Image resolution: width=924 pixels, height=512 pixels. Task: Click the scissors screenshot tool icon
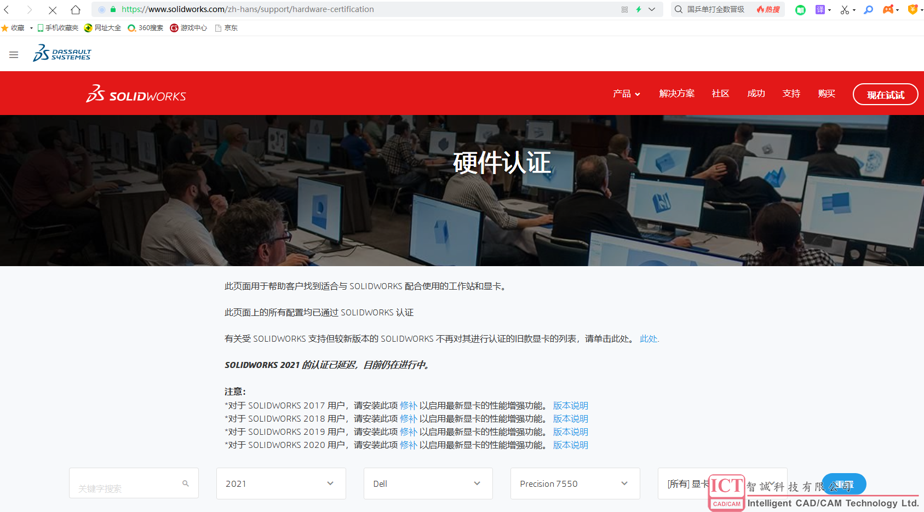click(x=845, y=10)
